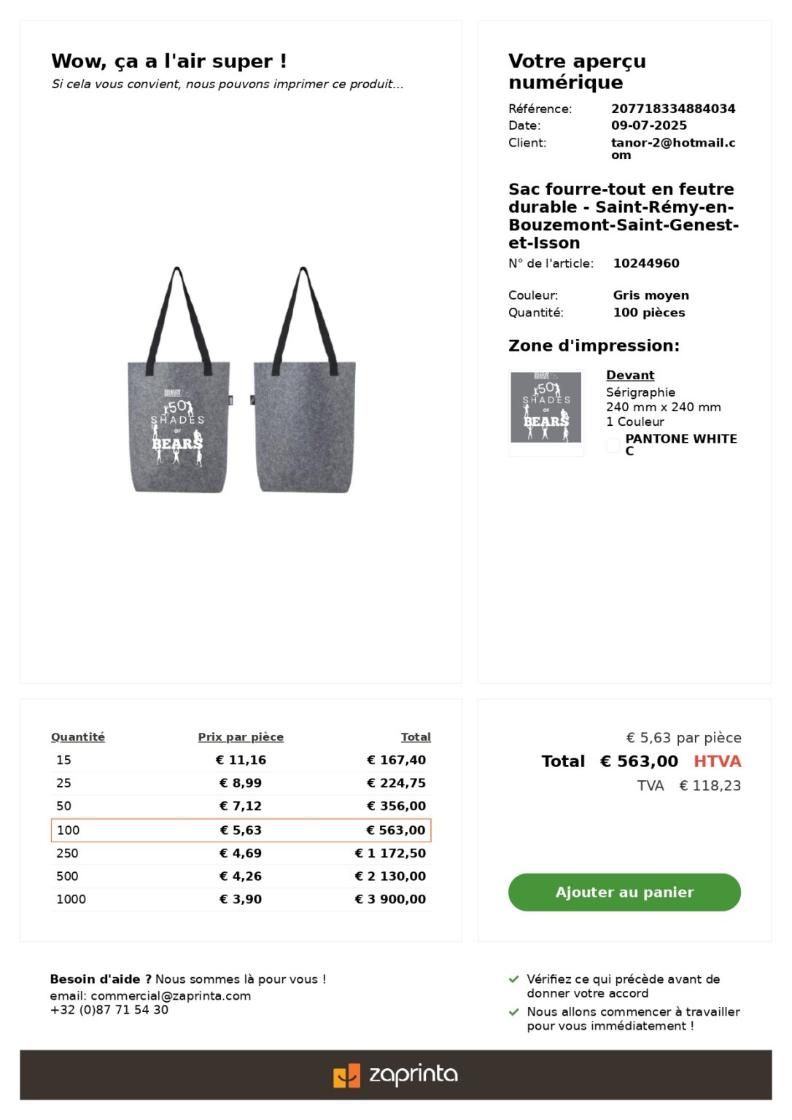The height and width of the screenshot is (1120, 792).
Task: Click the Ajouter au panier button
Action: click(x=624, y=892)
